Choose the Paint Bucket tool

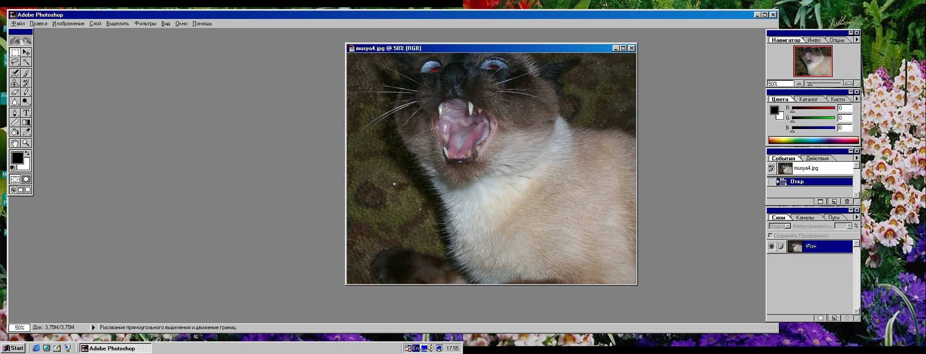coord(15,132)
